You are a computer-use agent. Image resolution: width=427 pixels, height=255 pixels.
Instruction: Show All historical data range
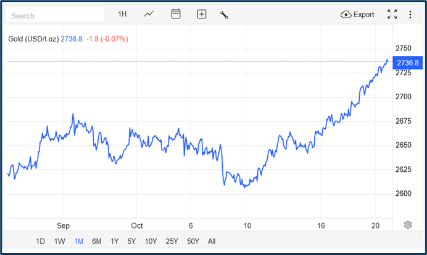pyautogui.click(x=212, y=241)
